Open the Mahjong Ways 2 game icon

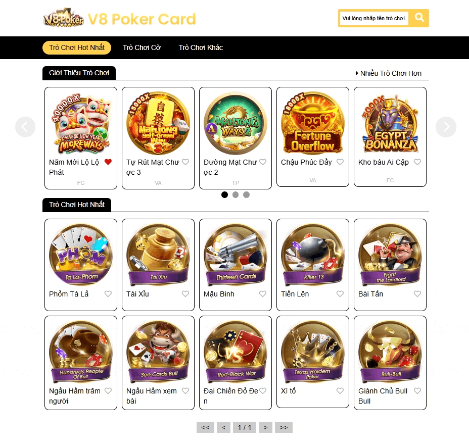pos(236,123)
